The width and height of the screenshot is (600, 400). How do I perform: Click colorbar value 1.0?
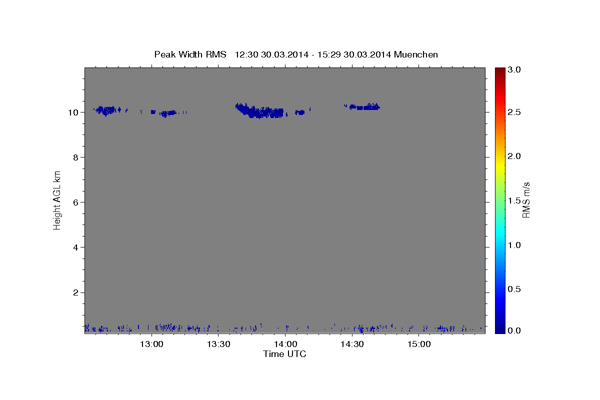(x=515, y=244)
